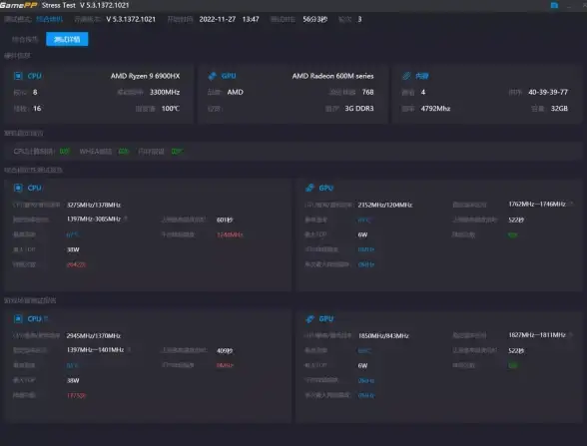Click the CPU icon above 3275MHz/1378MHz
Viewport: 587px width, 446px height.
point(18,188)
